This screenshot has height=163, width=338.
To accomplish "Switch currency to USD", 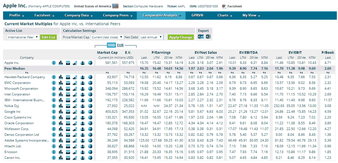I will (x=111, y=45).
